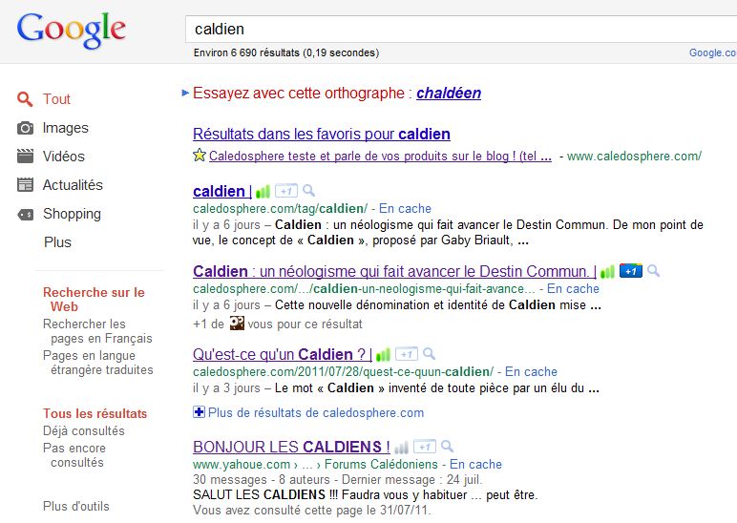Toggle +1 button on BONJOUR LES CALDIENS result
Viewport: 737px width, 523px height.
pos(426,447)
